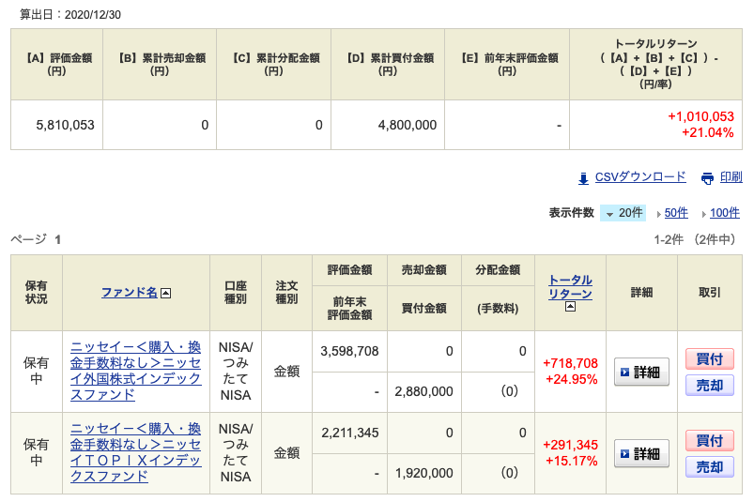
Task: Click 詳細 button for 外国株式 fund
Action: tap(641, 372)
